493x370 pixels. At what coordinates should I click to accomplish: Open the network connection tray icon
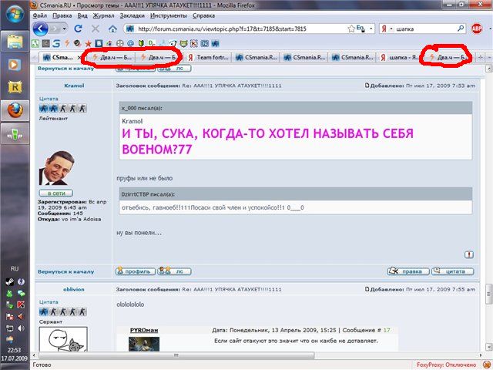tap(9, 328)
